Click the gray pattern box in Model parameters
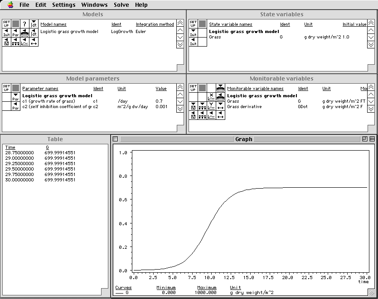The image size is (378, 299). click(16, 88)
